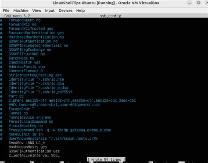
Task: Maximize the VirtualBox window
Action: tap(198, 3)
